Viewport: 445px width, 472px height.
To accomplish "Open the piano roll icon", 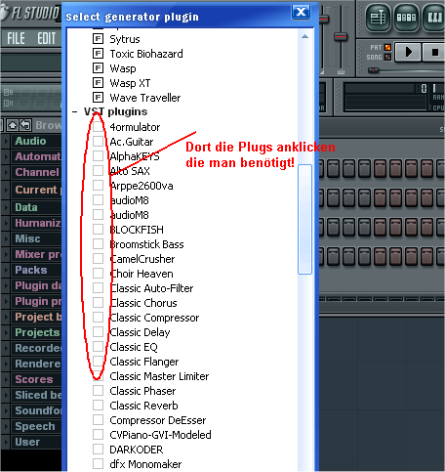I will point(434,18).
